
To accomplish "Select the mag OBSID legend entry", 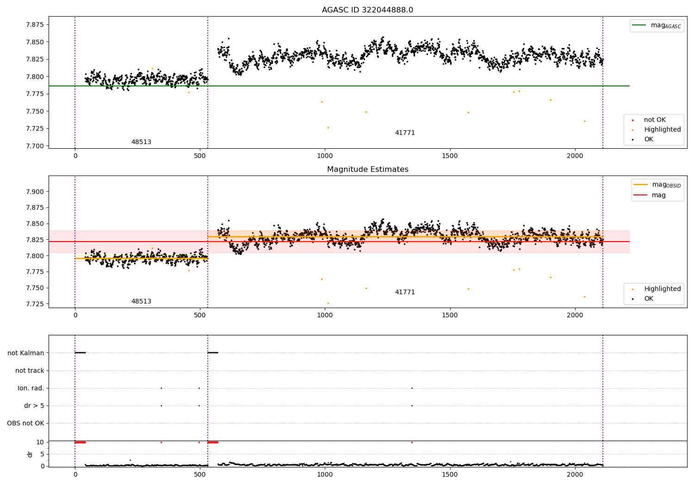I will (x=657, y=185).
